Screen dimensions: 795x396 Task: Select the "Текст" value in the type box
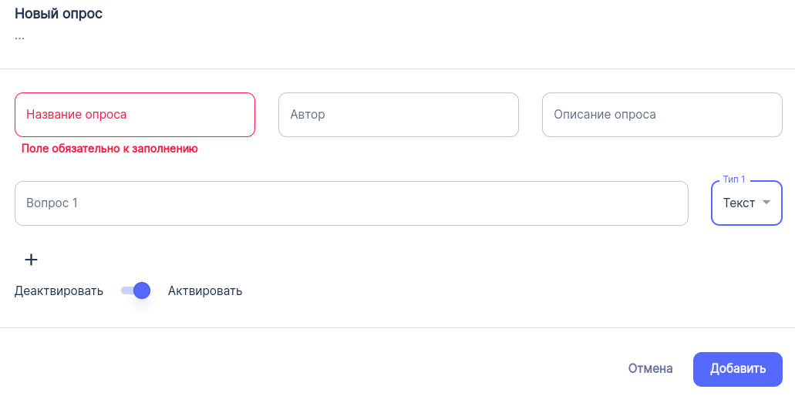(739, 203)
